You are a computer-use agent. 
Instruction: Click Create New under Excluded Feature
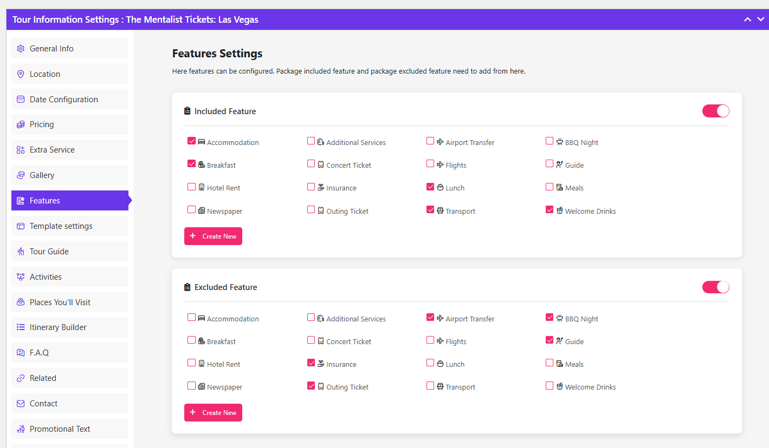(213, 413)
